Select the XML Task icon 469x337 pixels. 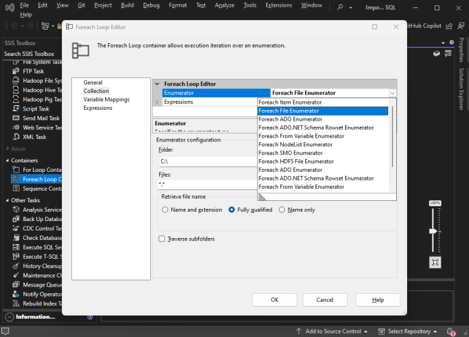tap(16, 137)
